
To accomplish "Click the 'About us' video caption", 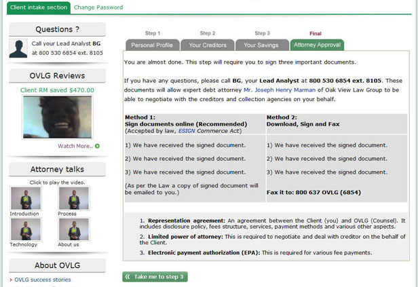I will pos(69,245).
